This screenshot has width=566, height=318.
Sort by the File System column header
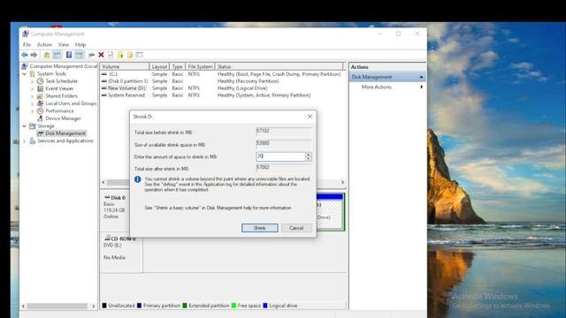[200, 67]
